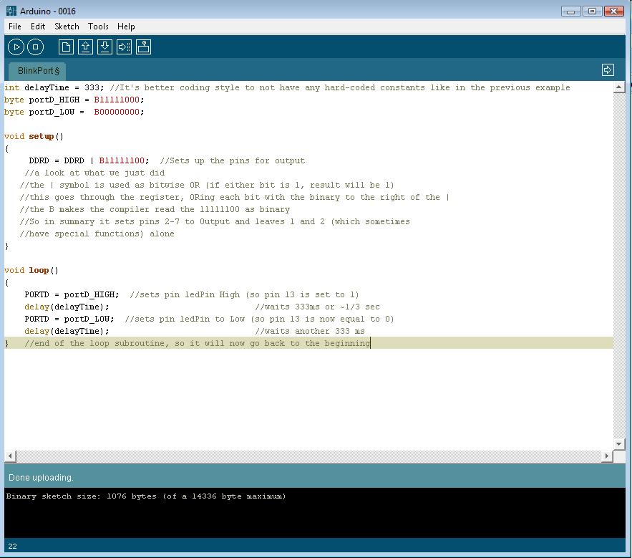This screenshot has height=558, width=632.
Task: Click the 'setup' function name
Action: tap(41, 136)
